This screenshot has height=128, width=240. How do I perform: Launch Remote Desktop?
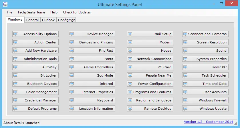(x=150, y=108)
